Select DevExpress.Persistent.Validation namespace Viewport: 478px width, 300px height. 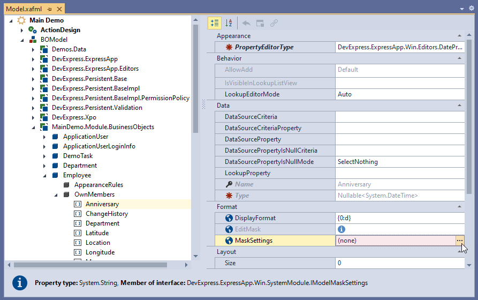click(97, 108)
